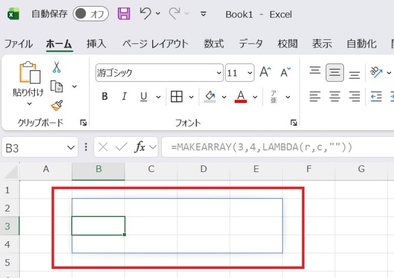Screen dimensions: 394x278
Task: Toggle bold formatting
Action: [x=105, y=96]
